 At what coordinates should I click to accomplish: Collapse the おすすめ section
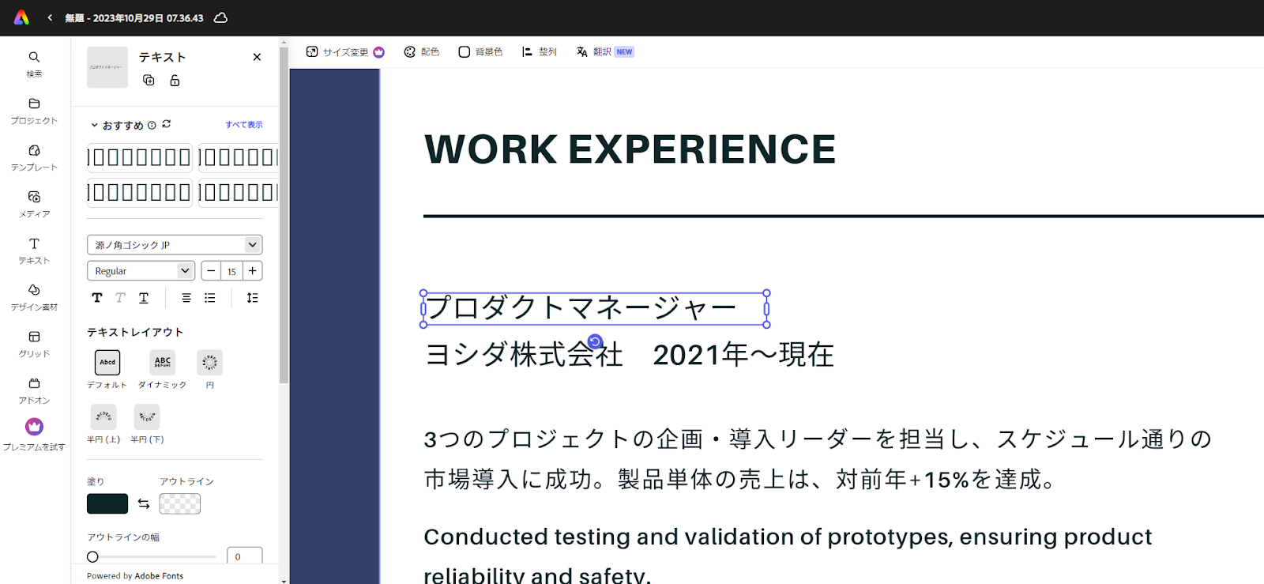pyautogui.click(x=94, y=125)
